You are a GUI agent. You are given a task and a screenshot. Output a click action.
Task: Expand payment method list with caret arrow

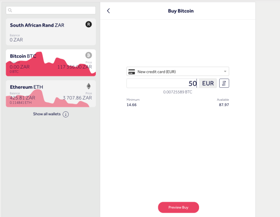tap(225, 72)
